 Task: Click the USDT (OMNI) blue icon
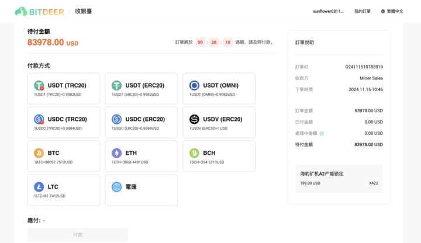tap(194, 85)
